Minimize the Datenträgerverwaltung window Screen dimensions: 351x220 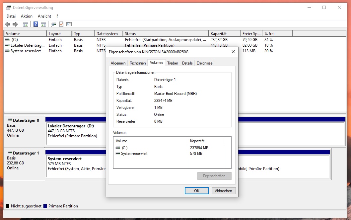[x=309, y=7]
